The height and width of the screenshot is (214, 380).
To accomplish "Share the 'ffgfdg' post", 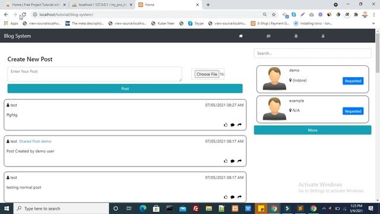I will 239,125.
